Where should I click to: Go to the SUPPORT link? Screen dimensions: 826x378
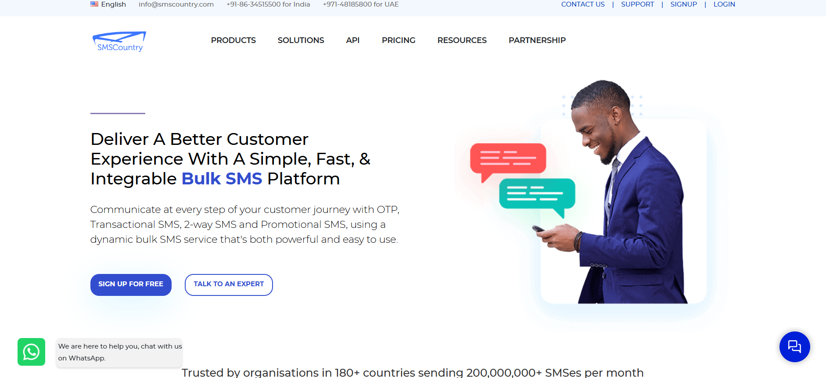pyautogui.click(x=637, y=4)
